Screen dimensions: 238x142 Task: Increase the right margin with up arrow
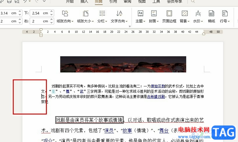(x=51, y=19)
